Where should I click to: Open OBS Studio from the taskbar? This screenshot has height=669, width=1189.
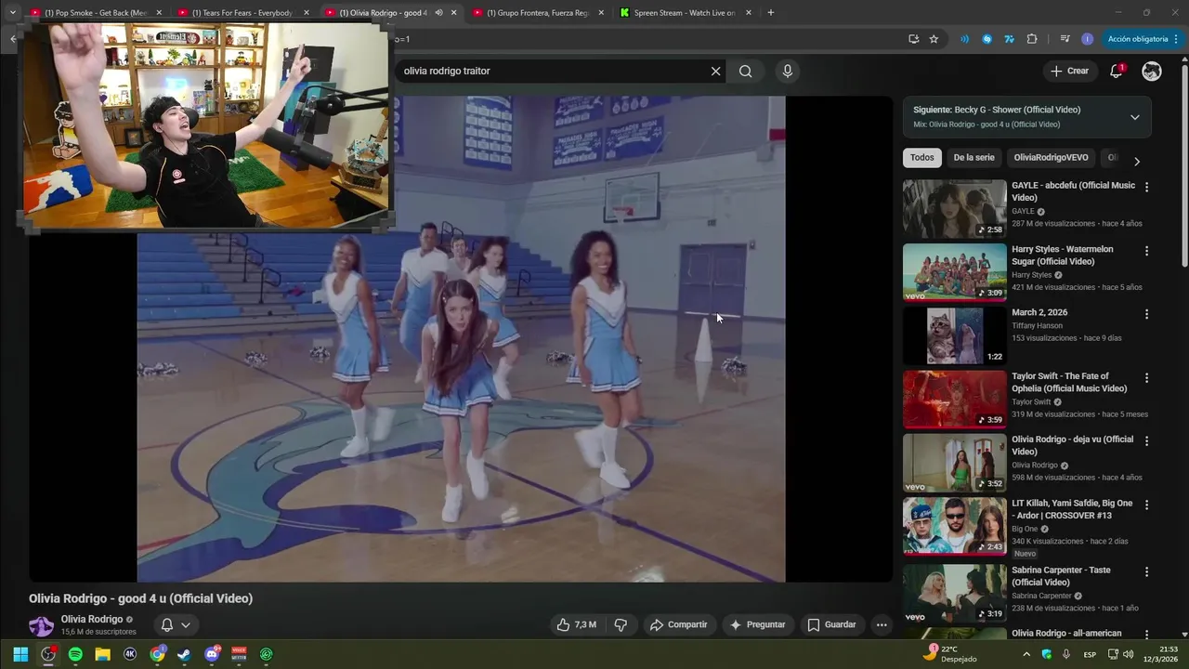(48, 654)
